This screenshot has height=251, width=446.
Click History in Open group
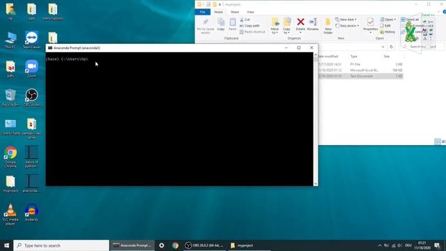tap(387, 32)
